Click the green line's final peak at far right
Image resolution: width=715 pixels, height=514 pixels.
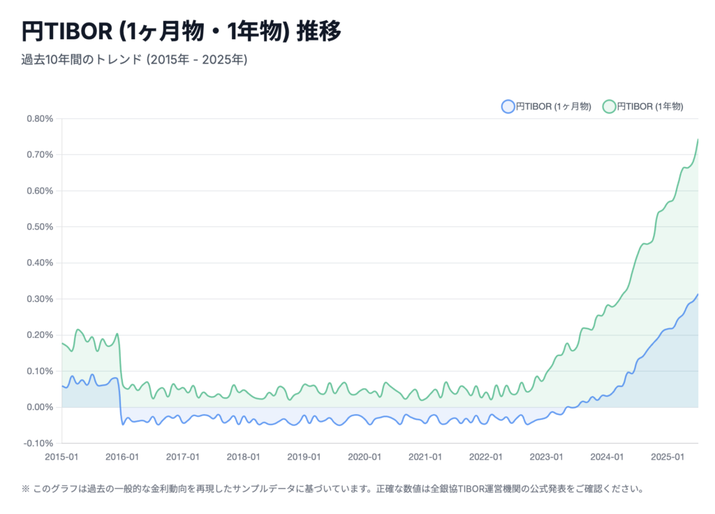coord(698,140)
